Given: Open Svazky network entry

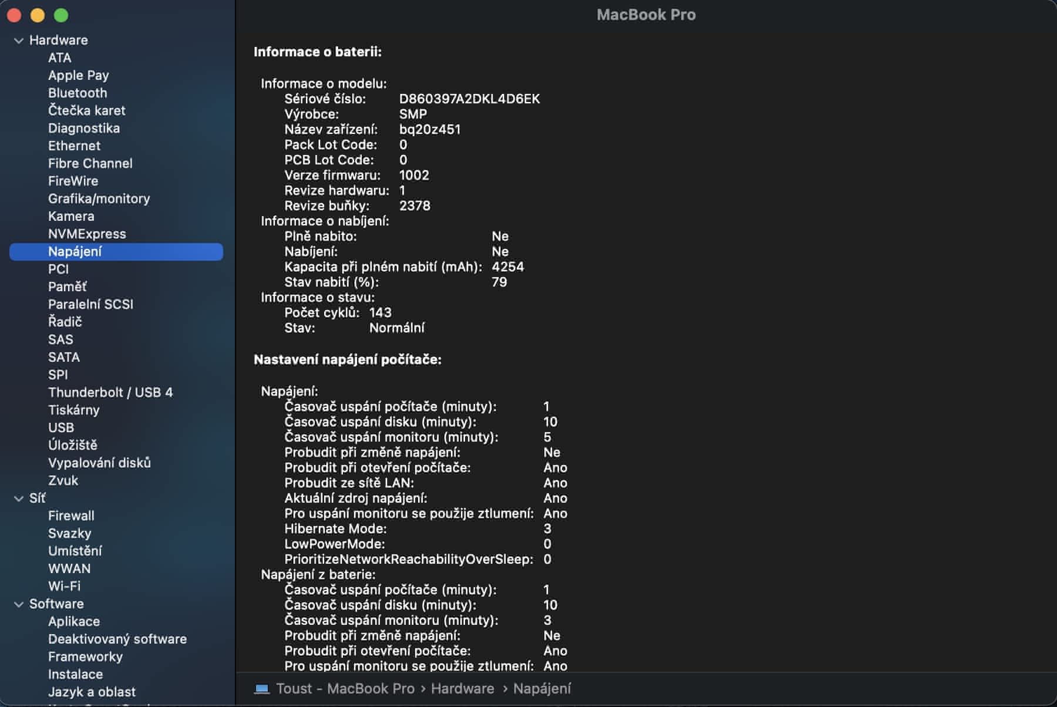Looking at the screenshot, I should pyautogui.click(x=69, y=533).
